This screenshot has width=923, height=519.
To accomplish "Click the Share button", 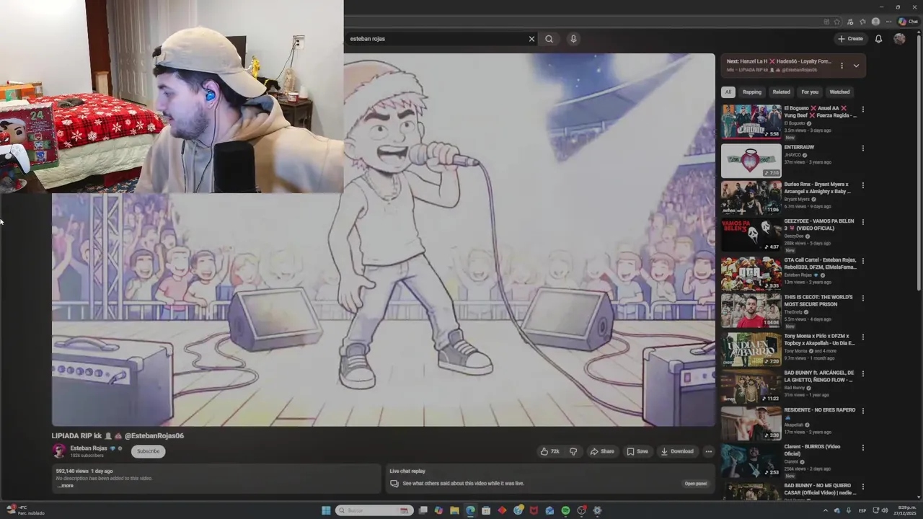I will pos(602,451).
